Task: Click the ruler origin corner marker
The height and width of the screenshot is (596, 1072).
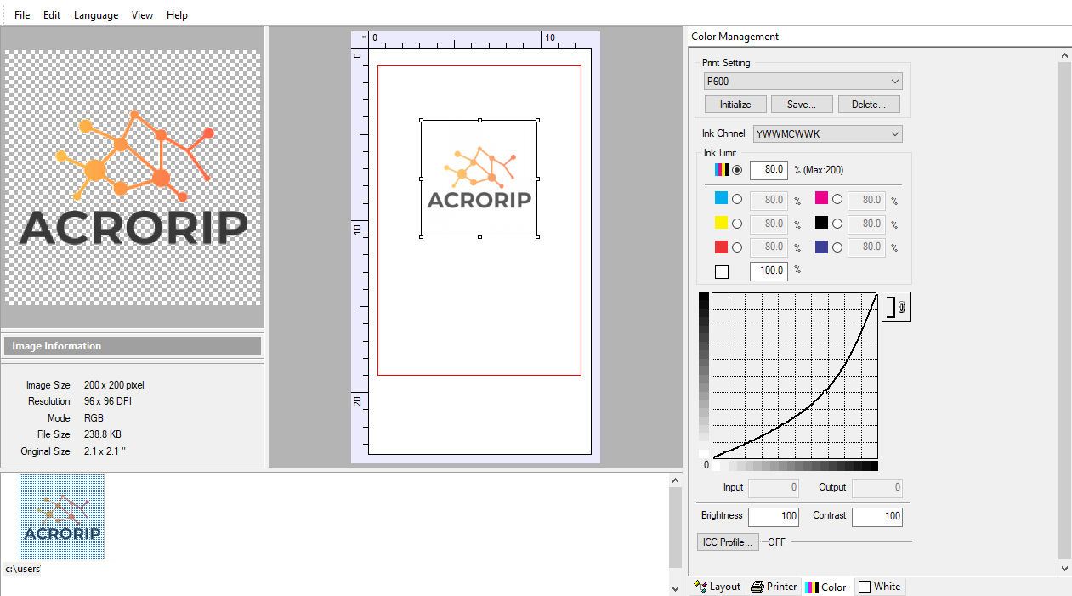Action: [364, 37]
